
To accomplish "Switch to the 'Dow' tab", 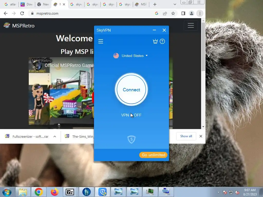I will pos(27,5).
